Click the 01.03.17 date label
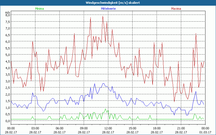Screen dimensions: 216x135 point(205,132)
